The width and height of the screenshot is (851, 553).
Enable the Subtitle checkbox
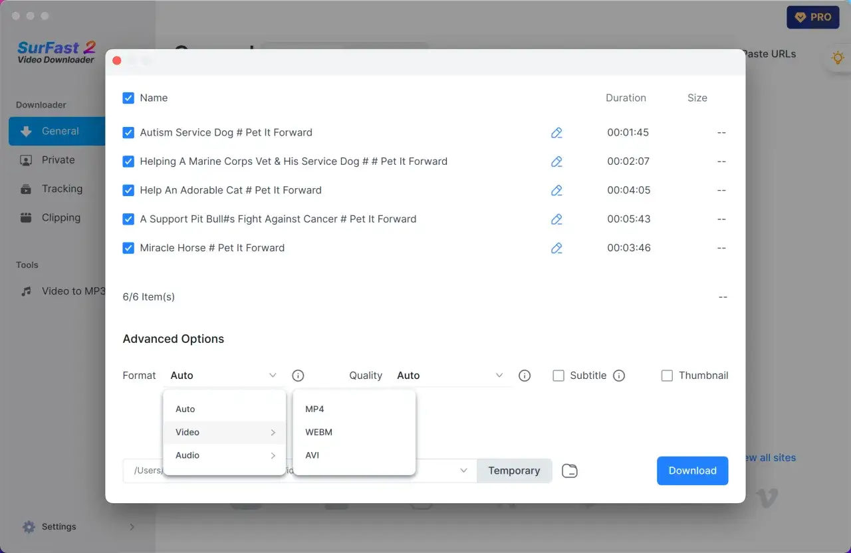coord(558,376)
